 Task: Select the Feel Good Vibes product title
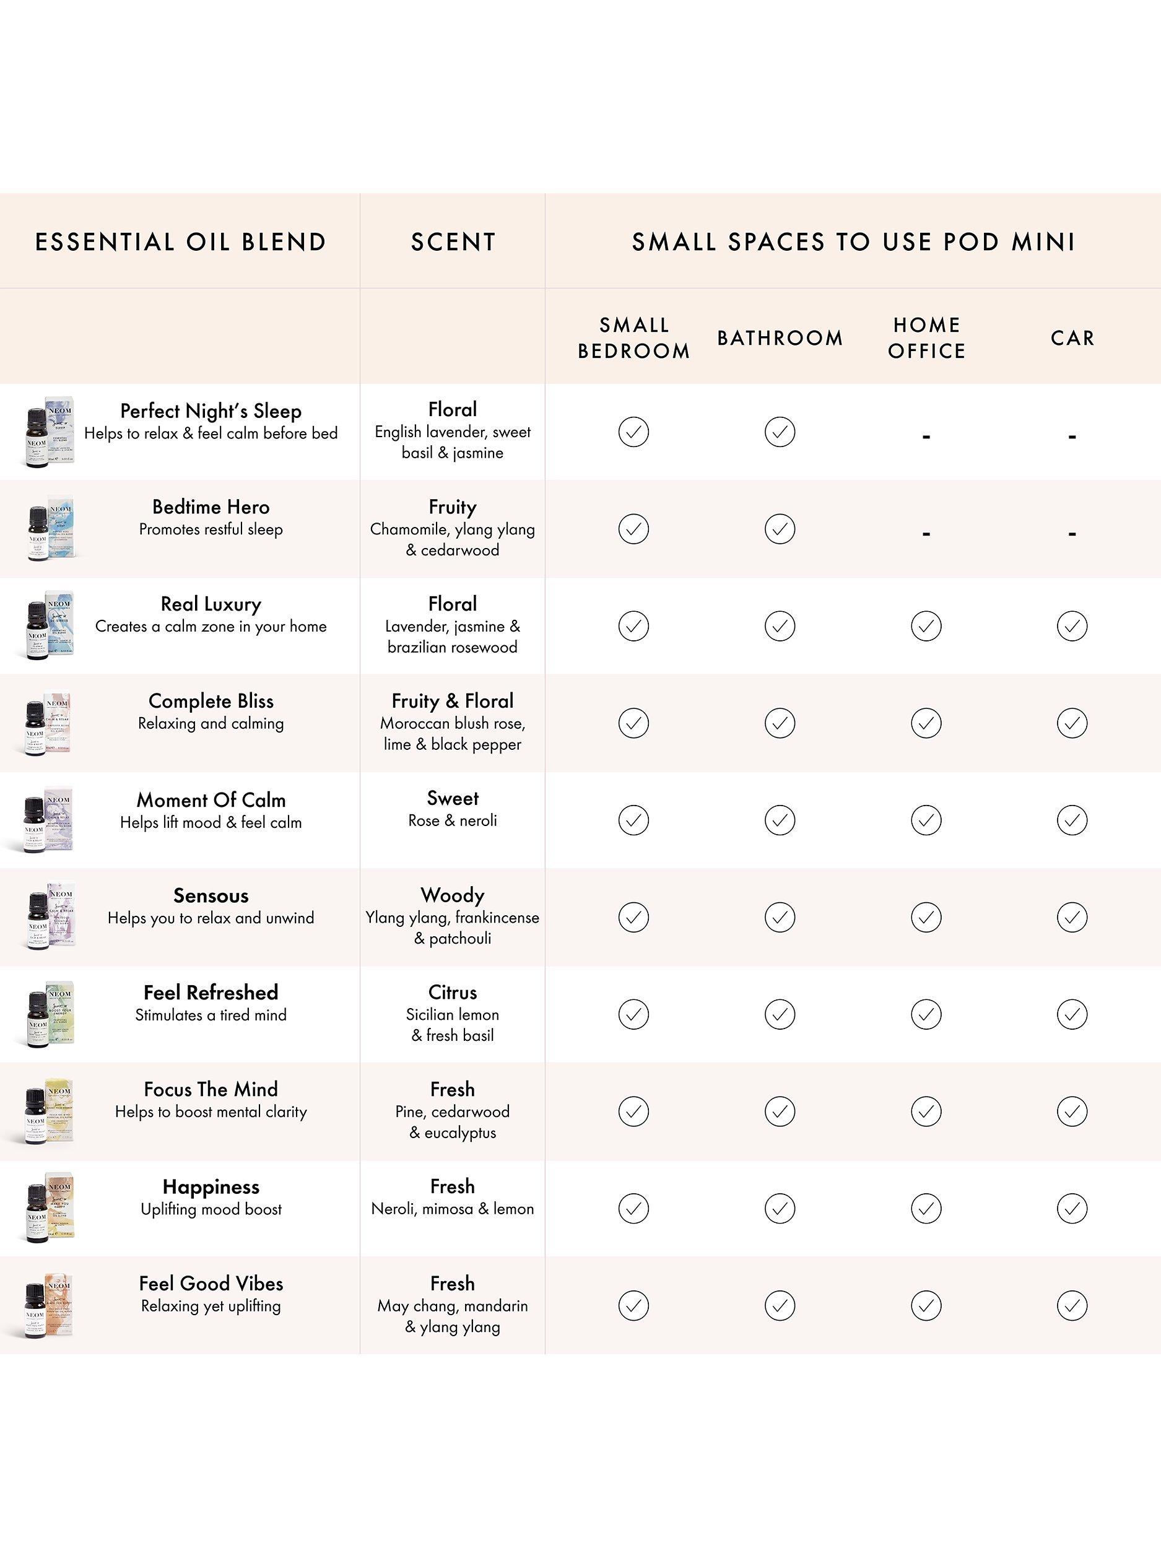pyautogui.click(x=211, y=1284)
